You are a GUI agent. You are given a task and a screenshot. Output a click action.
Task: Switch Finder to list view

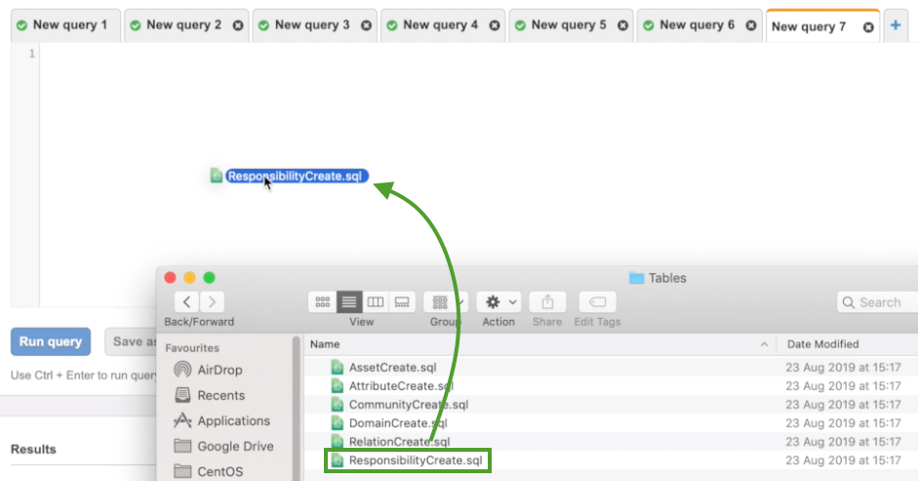coord(349,302)
